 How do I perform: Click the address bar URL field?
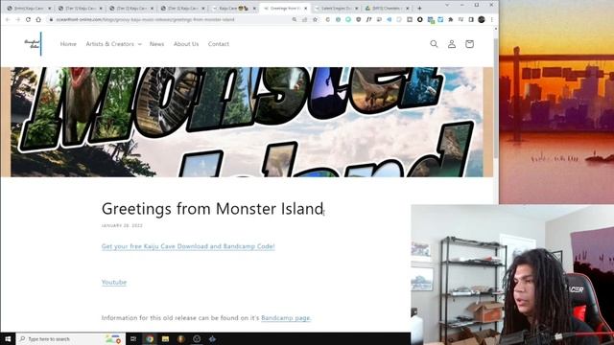[169, 19]
